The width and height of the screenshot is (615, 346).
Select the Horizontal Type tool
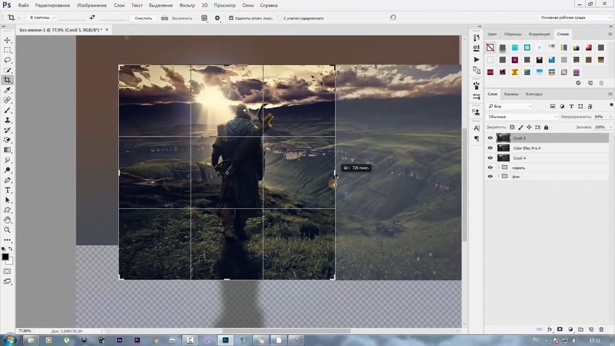pos(7,190)
